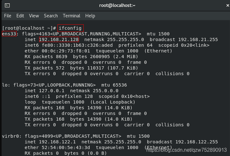This screenshot has width=230, height=156.
Task: Click the loopback address 127.0.0.1
Action: point(51,91)
